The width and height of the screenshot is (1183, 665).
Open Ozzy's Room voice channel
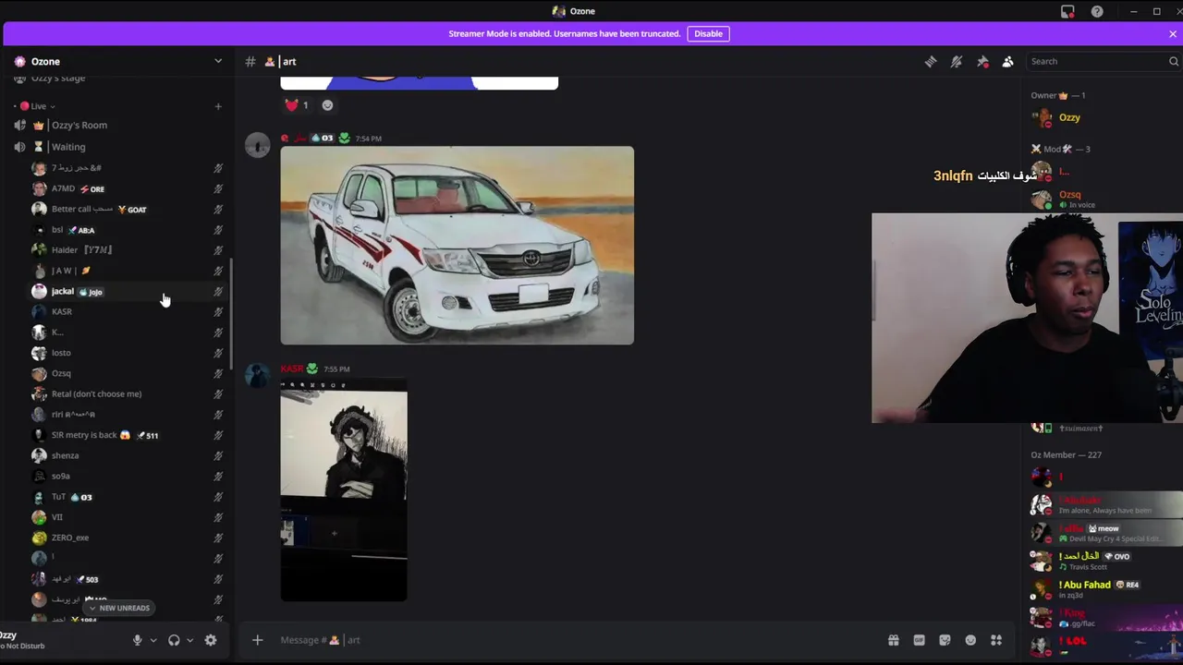coord(120,125)
